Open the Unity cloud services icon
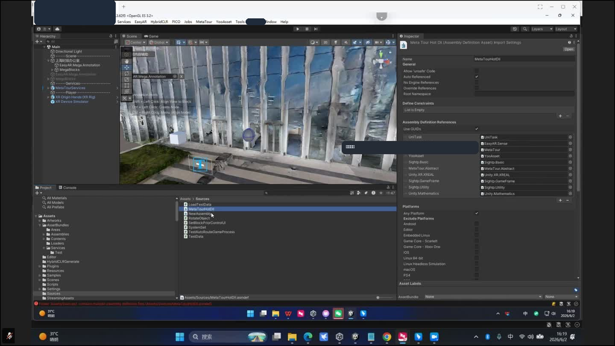The width and height of the screenshot is (615, 346). 57,29
